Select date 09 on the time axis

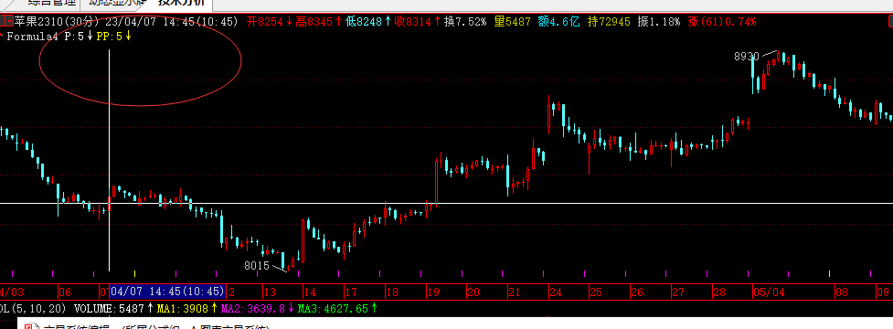point(883,292)
